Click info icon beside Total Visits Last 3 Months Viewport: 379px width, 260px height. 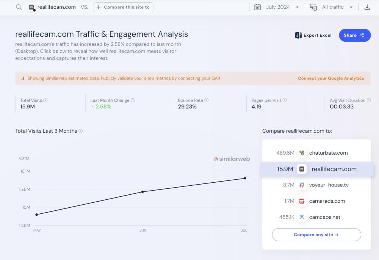tap(81, 131)
